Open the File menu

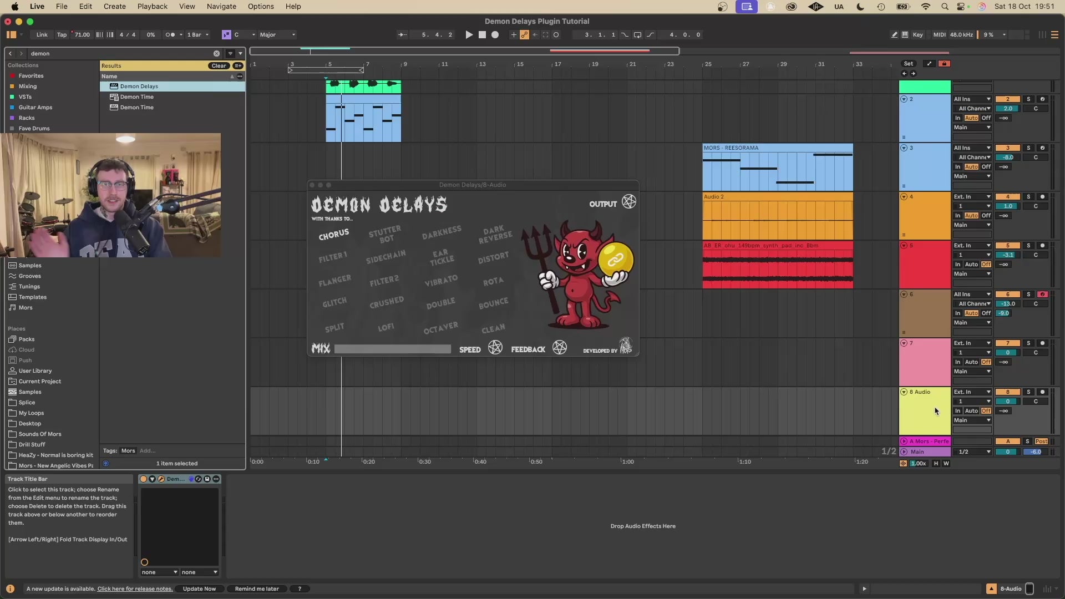(62, 7)
